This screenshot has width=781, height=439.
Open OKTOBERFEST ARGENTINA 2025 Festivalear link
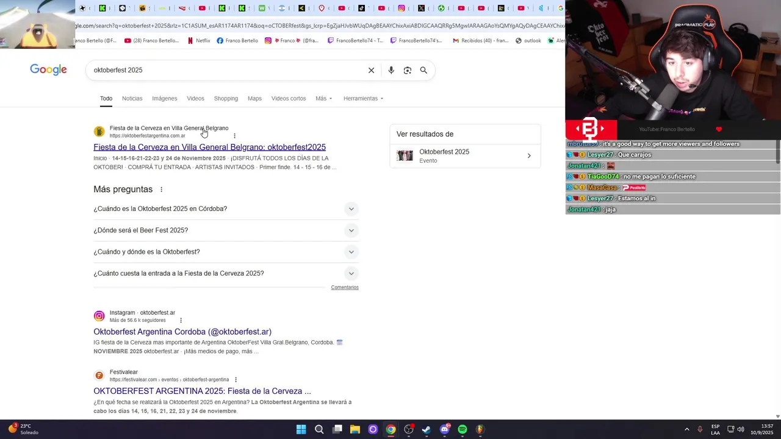pos(202,391)
